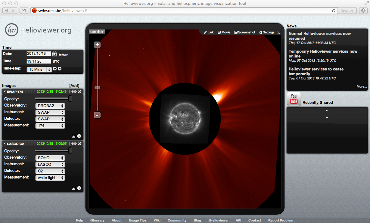The height and width of the screenshot is (223, 370).
Task: Remove the SWAP 174 layer
Action: [x=80, y=92]
